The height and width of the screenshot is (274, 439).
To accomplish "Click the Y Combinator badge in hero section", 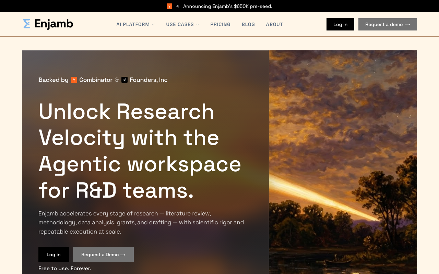I will 74,80.
